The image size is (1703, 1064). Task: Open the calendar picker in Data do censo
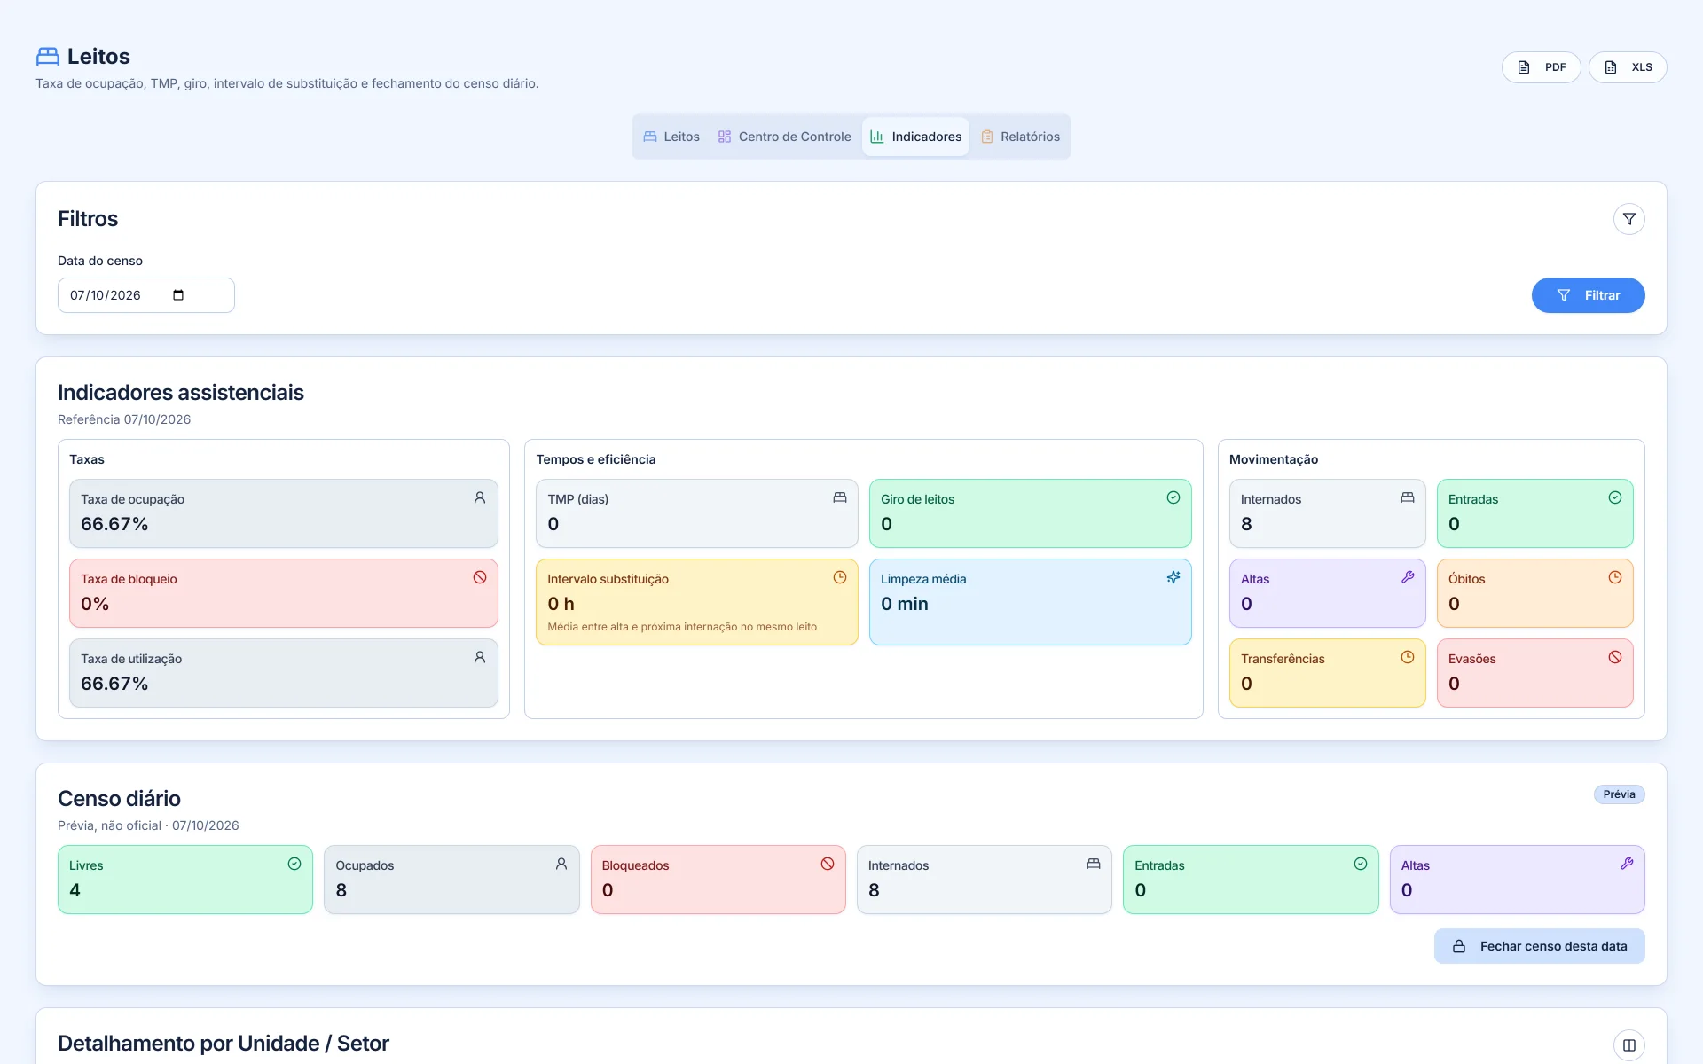tap(178, 295)
